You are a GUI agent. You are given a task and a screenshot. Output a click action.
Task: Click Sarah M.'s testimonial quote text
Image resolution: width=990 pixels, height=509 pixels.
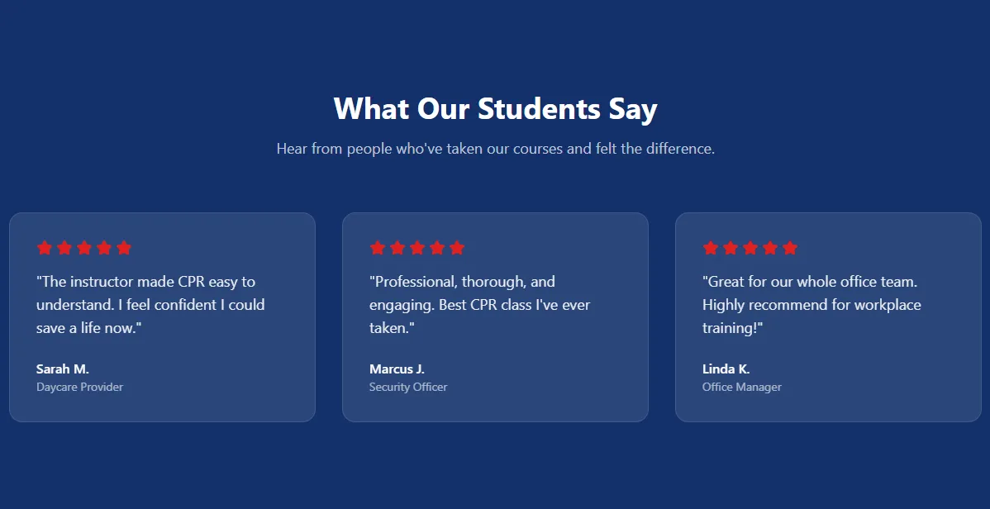click(150, 304)
